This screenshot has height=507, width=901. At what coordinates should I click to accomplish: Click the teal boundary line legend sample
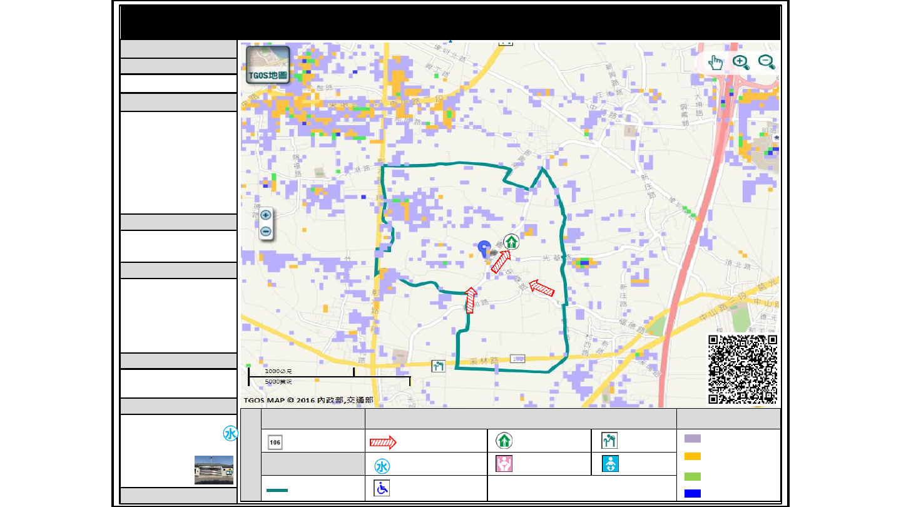click(277, 490)
